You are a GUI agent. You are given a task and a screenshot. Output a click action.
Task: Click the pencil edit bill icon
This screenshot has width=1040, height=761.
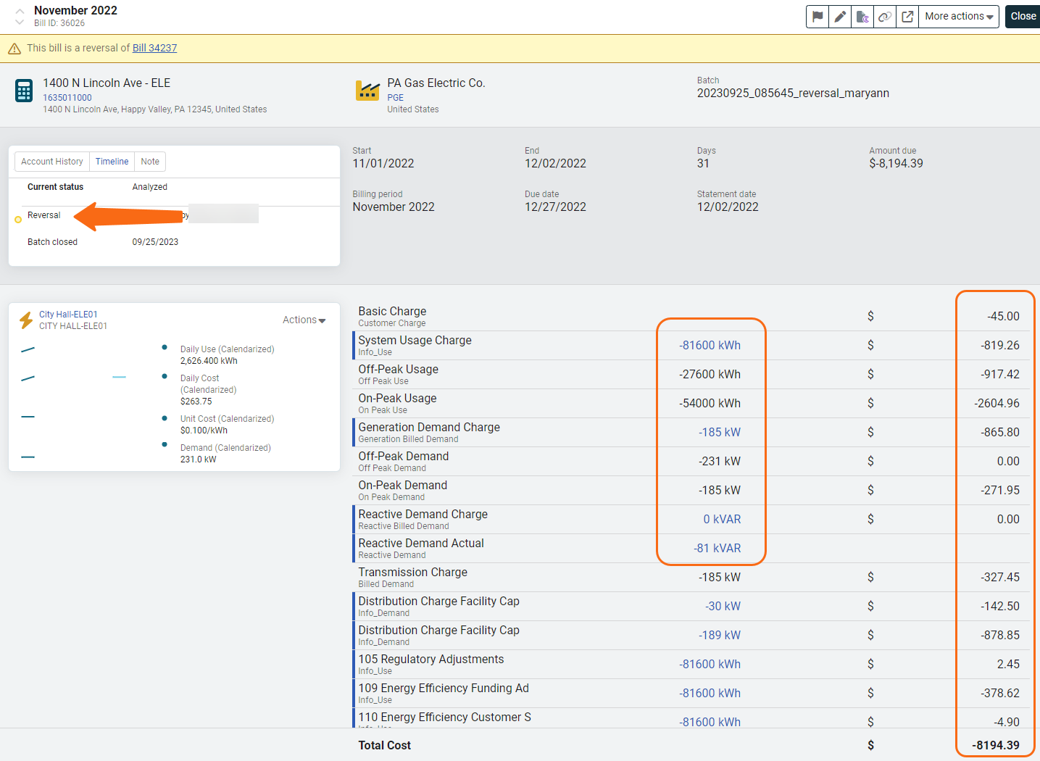click(840, 17)
